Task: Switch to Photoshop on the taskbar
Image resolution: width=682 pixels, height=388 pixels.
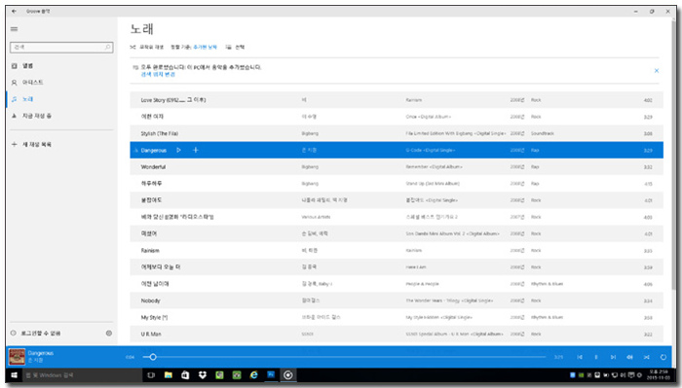Action: [271, 375]
